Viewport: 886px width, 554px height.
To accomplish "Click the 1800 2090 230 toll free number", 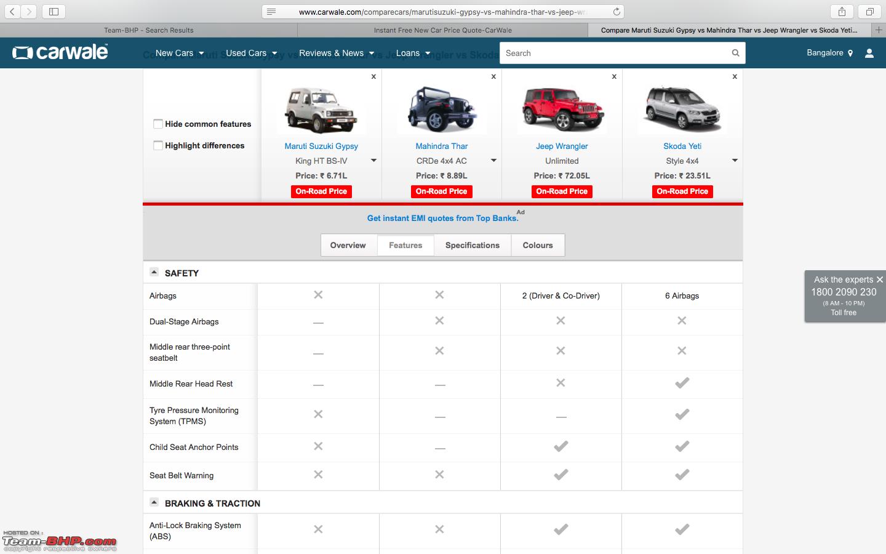I will click(x=844, y=292).
